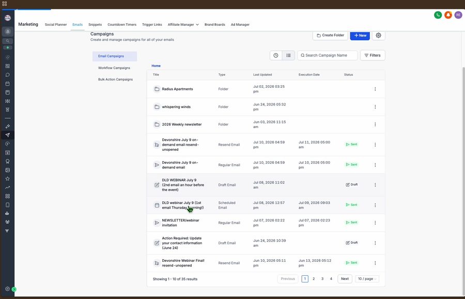The height and width of the screenshot is (299, 465).
Task: Select the Emails tab
Action: [78, 25]
